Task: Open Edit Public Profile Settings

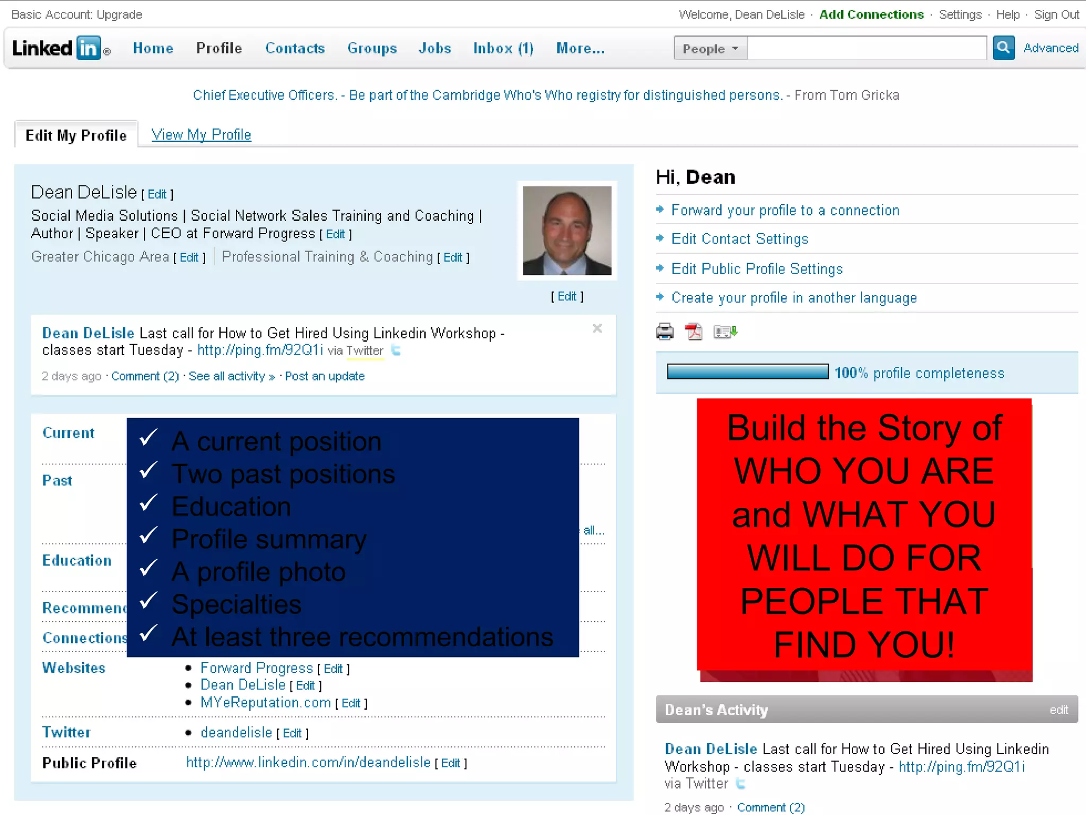Action: click(x=757, y=269)
